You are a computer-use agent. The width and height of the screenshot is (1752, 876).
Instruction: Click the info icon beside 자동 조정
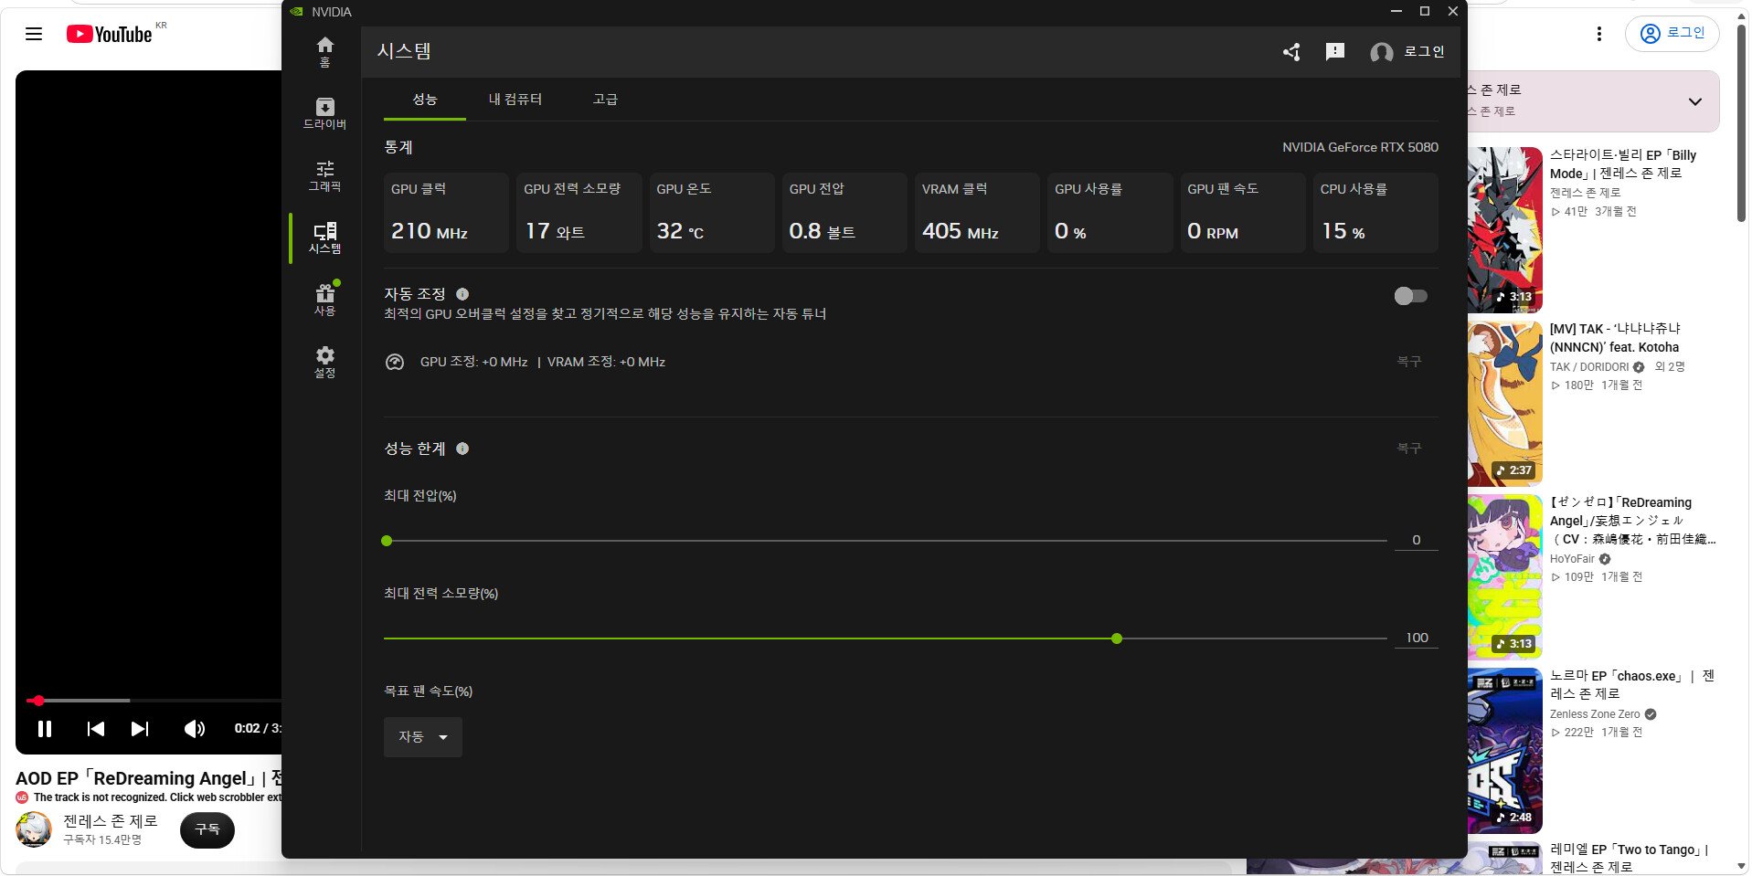pyautogui.click(x=462, y=294)
